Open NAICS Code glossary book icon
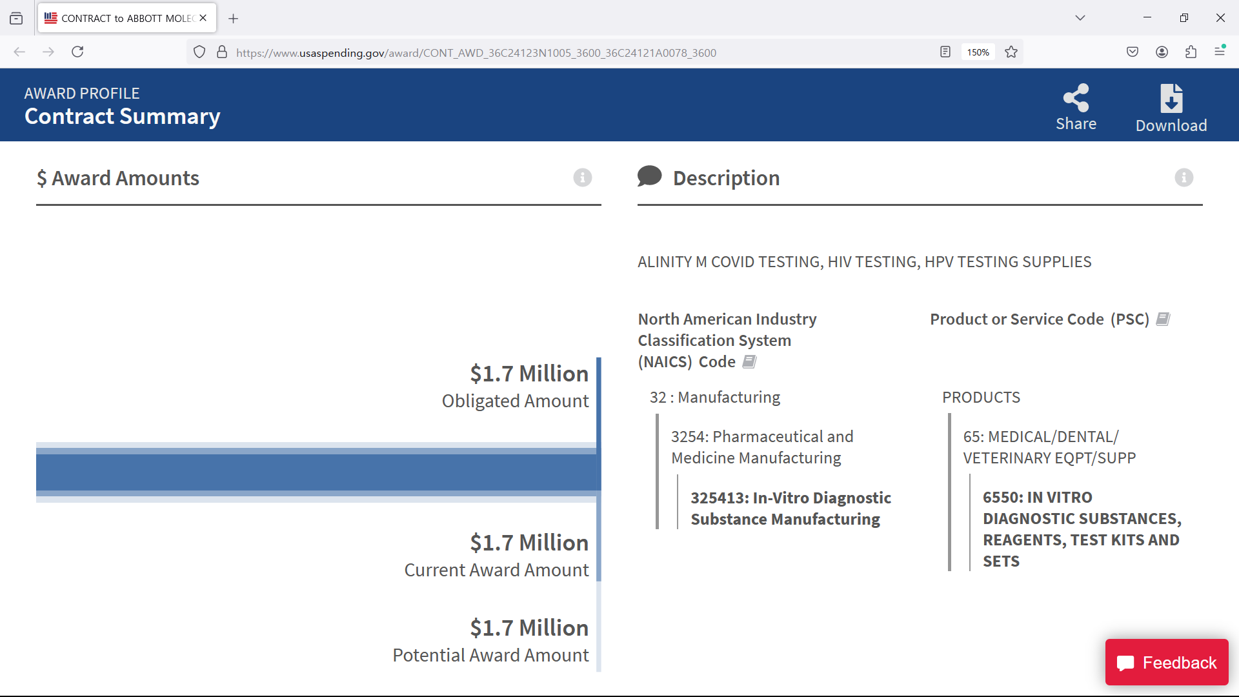Image resolution: width=1239 pixels, height=697 pixels. coord(749,361)
